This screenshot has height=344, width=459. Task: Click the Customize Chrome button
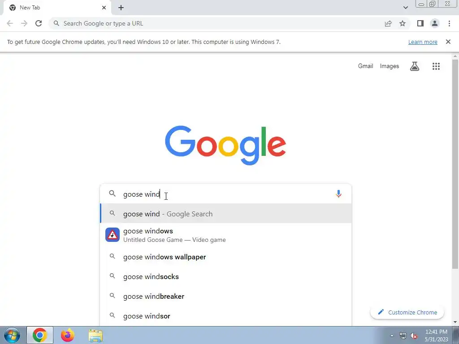click(407, 312)
